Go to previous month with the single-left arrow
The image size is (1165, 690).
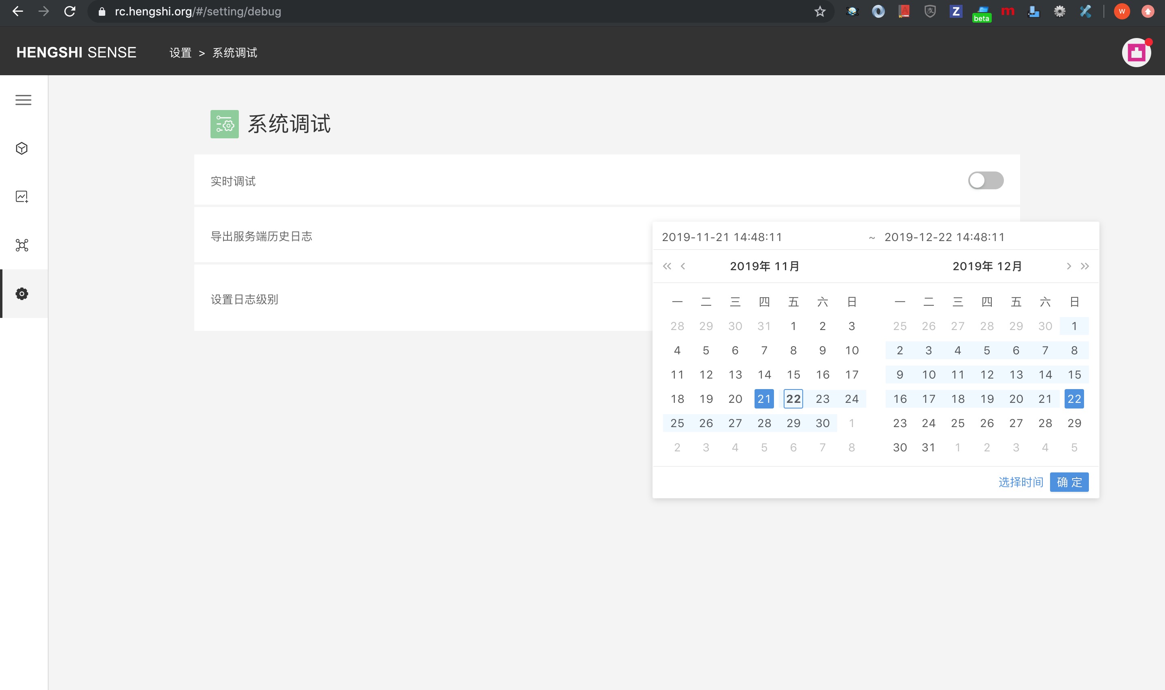[683, 266]
